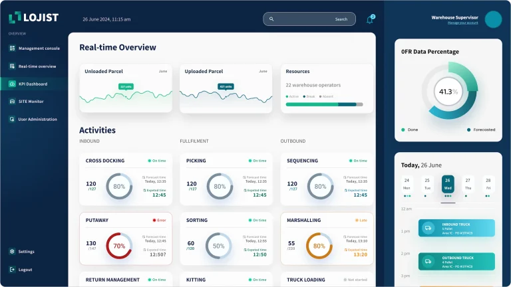Click the search input field
Screen dimensions: 511x287
pyautogui.click(x=309, y=19)
